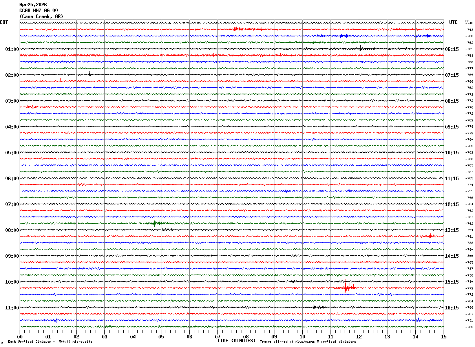475x347 pixels.
Task: Select the DC value -800
Action: pyautogui.click(x=469, y=256)
